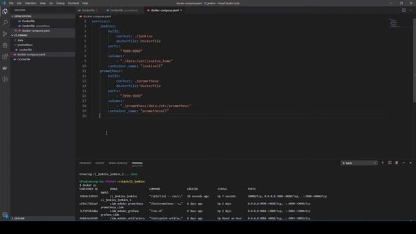Open the Extensions view in the activity bar
Image resolution: width=416 pixels, height=234 pixels.
click(5, 57)
